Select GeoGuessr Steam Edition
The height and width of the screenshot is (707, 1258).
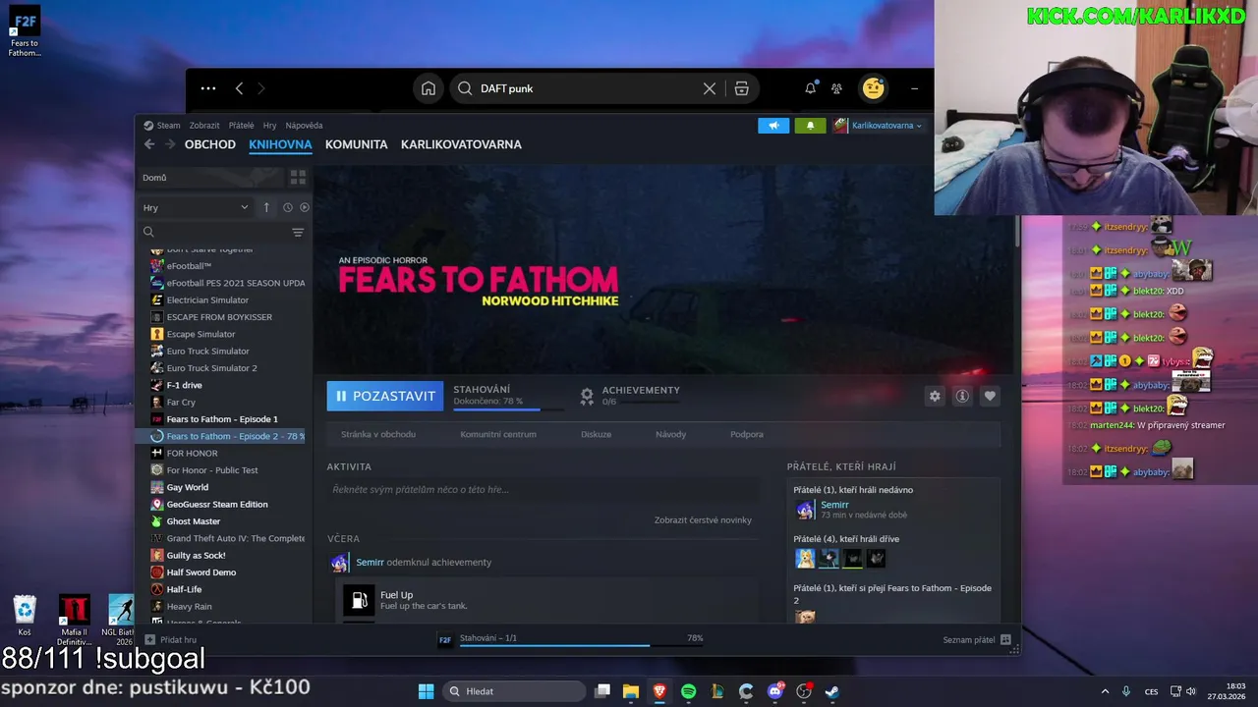pos(216,505)
